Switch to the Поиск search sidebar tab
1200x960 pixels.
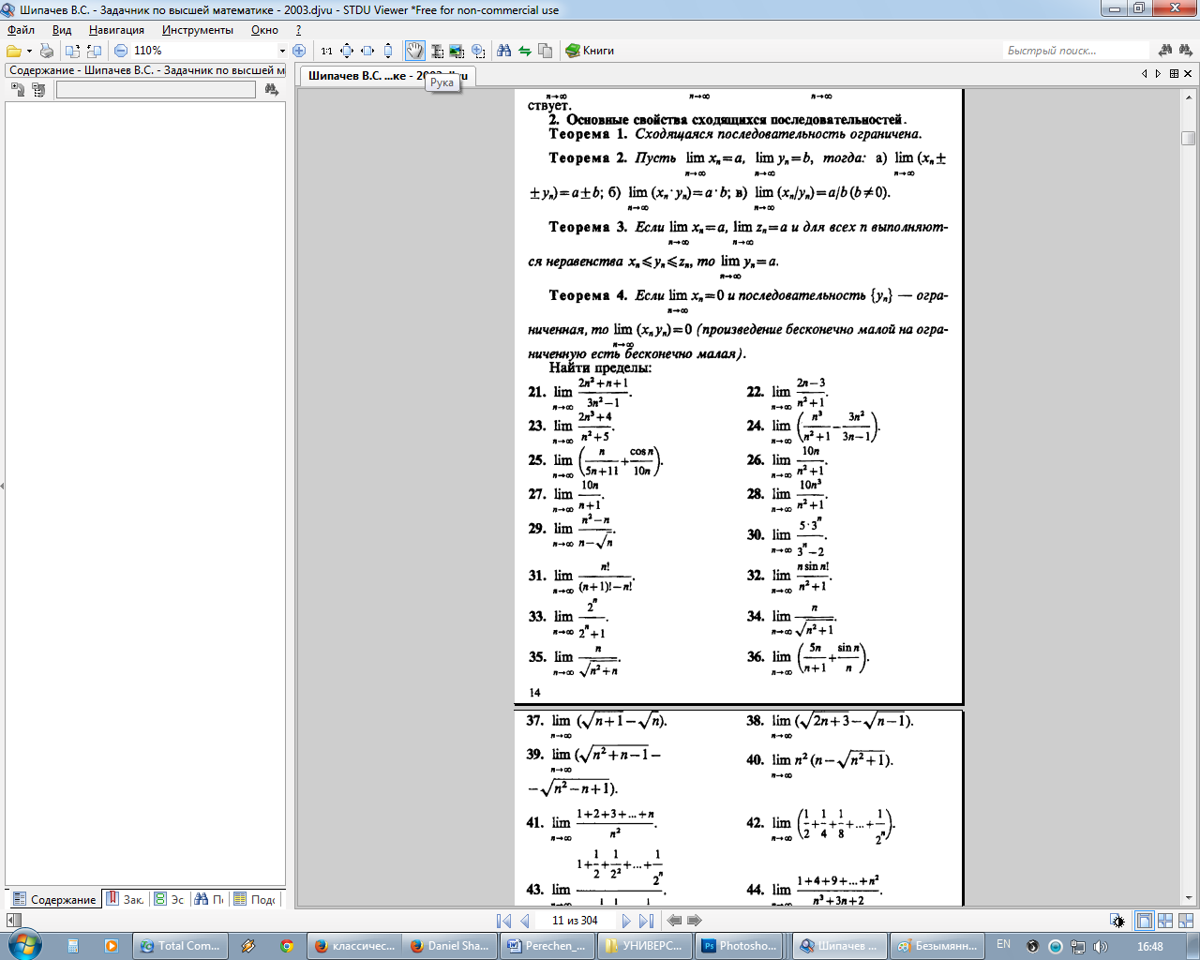pyautogui.click(x=209, y=899)
